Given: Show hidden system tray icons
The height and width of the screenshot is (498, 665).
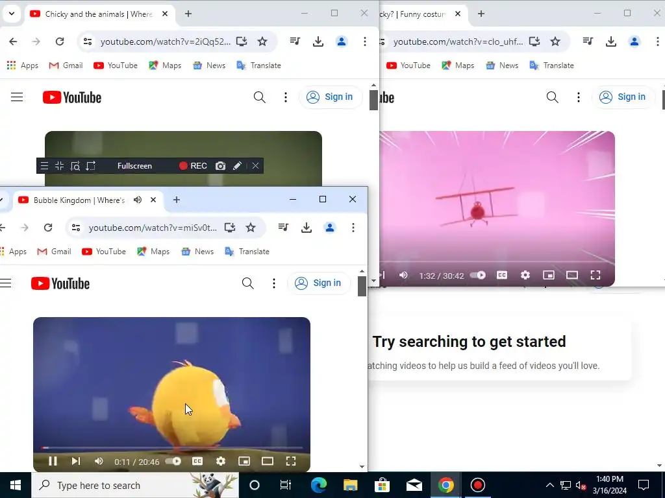Looking at the screenshot, I should pyautogui.click(x=549, y=485).
